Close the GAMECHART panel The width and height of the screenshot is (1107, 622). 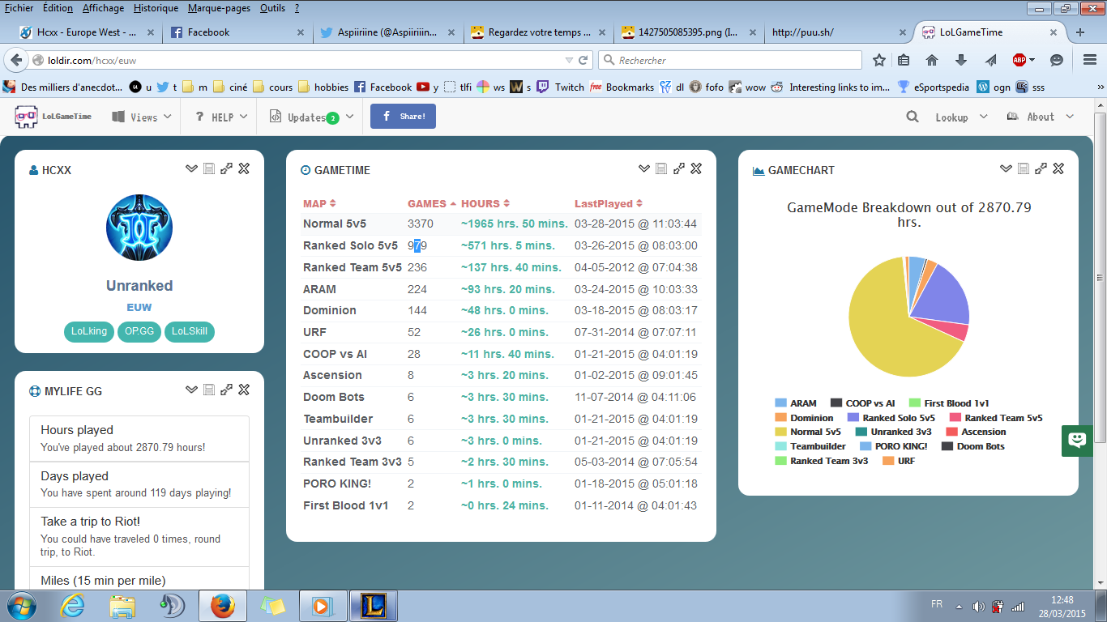coord(1058,168)
